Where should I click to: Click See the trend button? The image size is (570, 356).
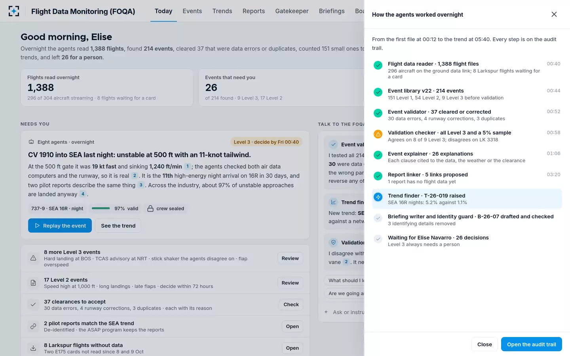point(118,225)
